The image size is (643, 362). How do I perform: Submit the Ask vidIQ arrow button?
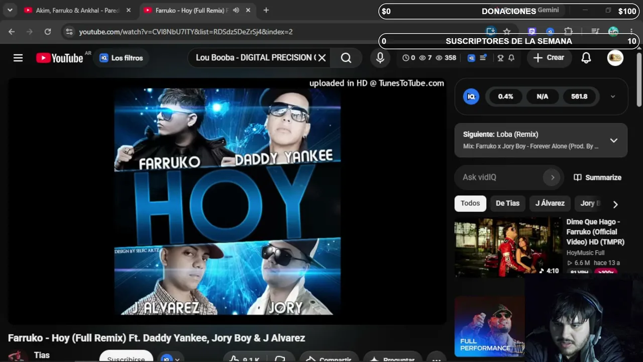click(x=553, y=177)
